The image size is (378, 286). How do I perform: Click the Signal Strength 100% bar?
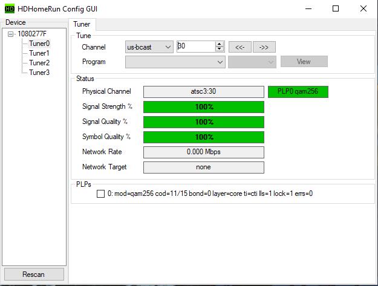204,107
